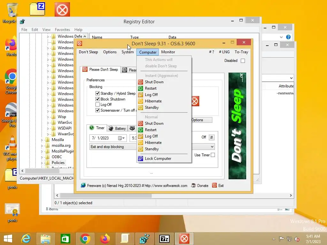Switch to the Timer tab
Image resolution: width=327 pixels, height=245 pixels.
pyautogui.click(x=97, y=128)
